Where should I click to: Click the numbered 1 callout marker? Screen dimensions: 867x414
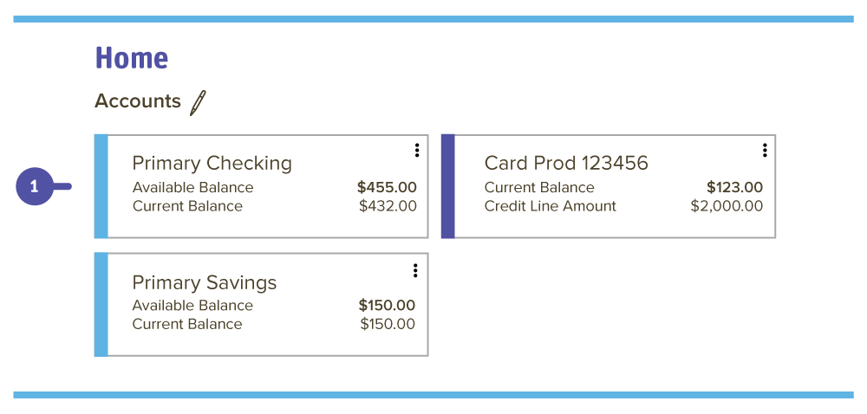(x=35, y=187)
